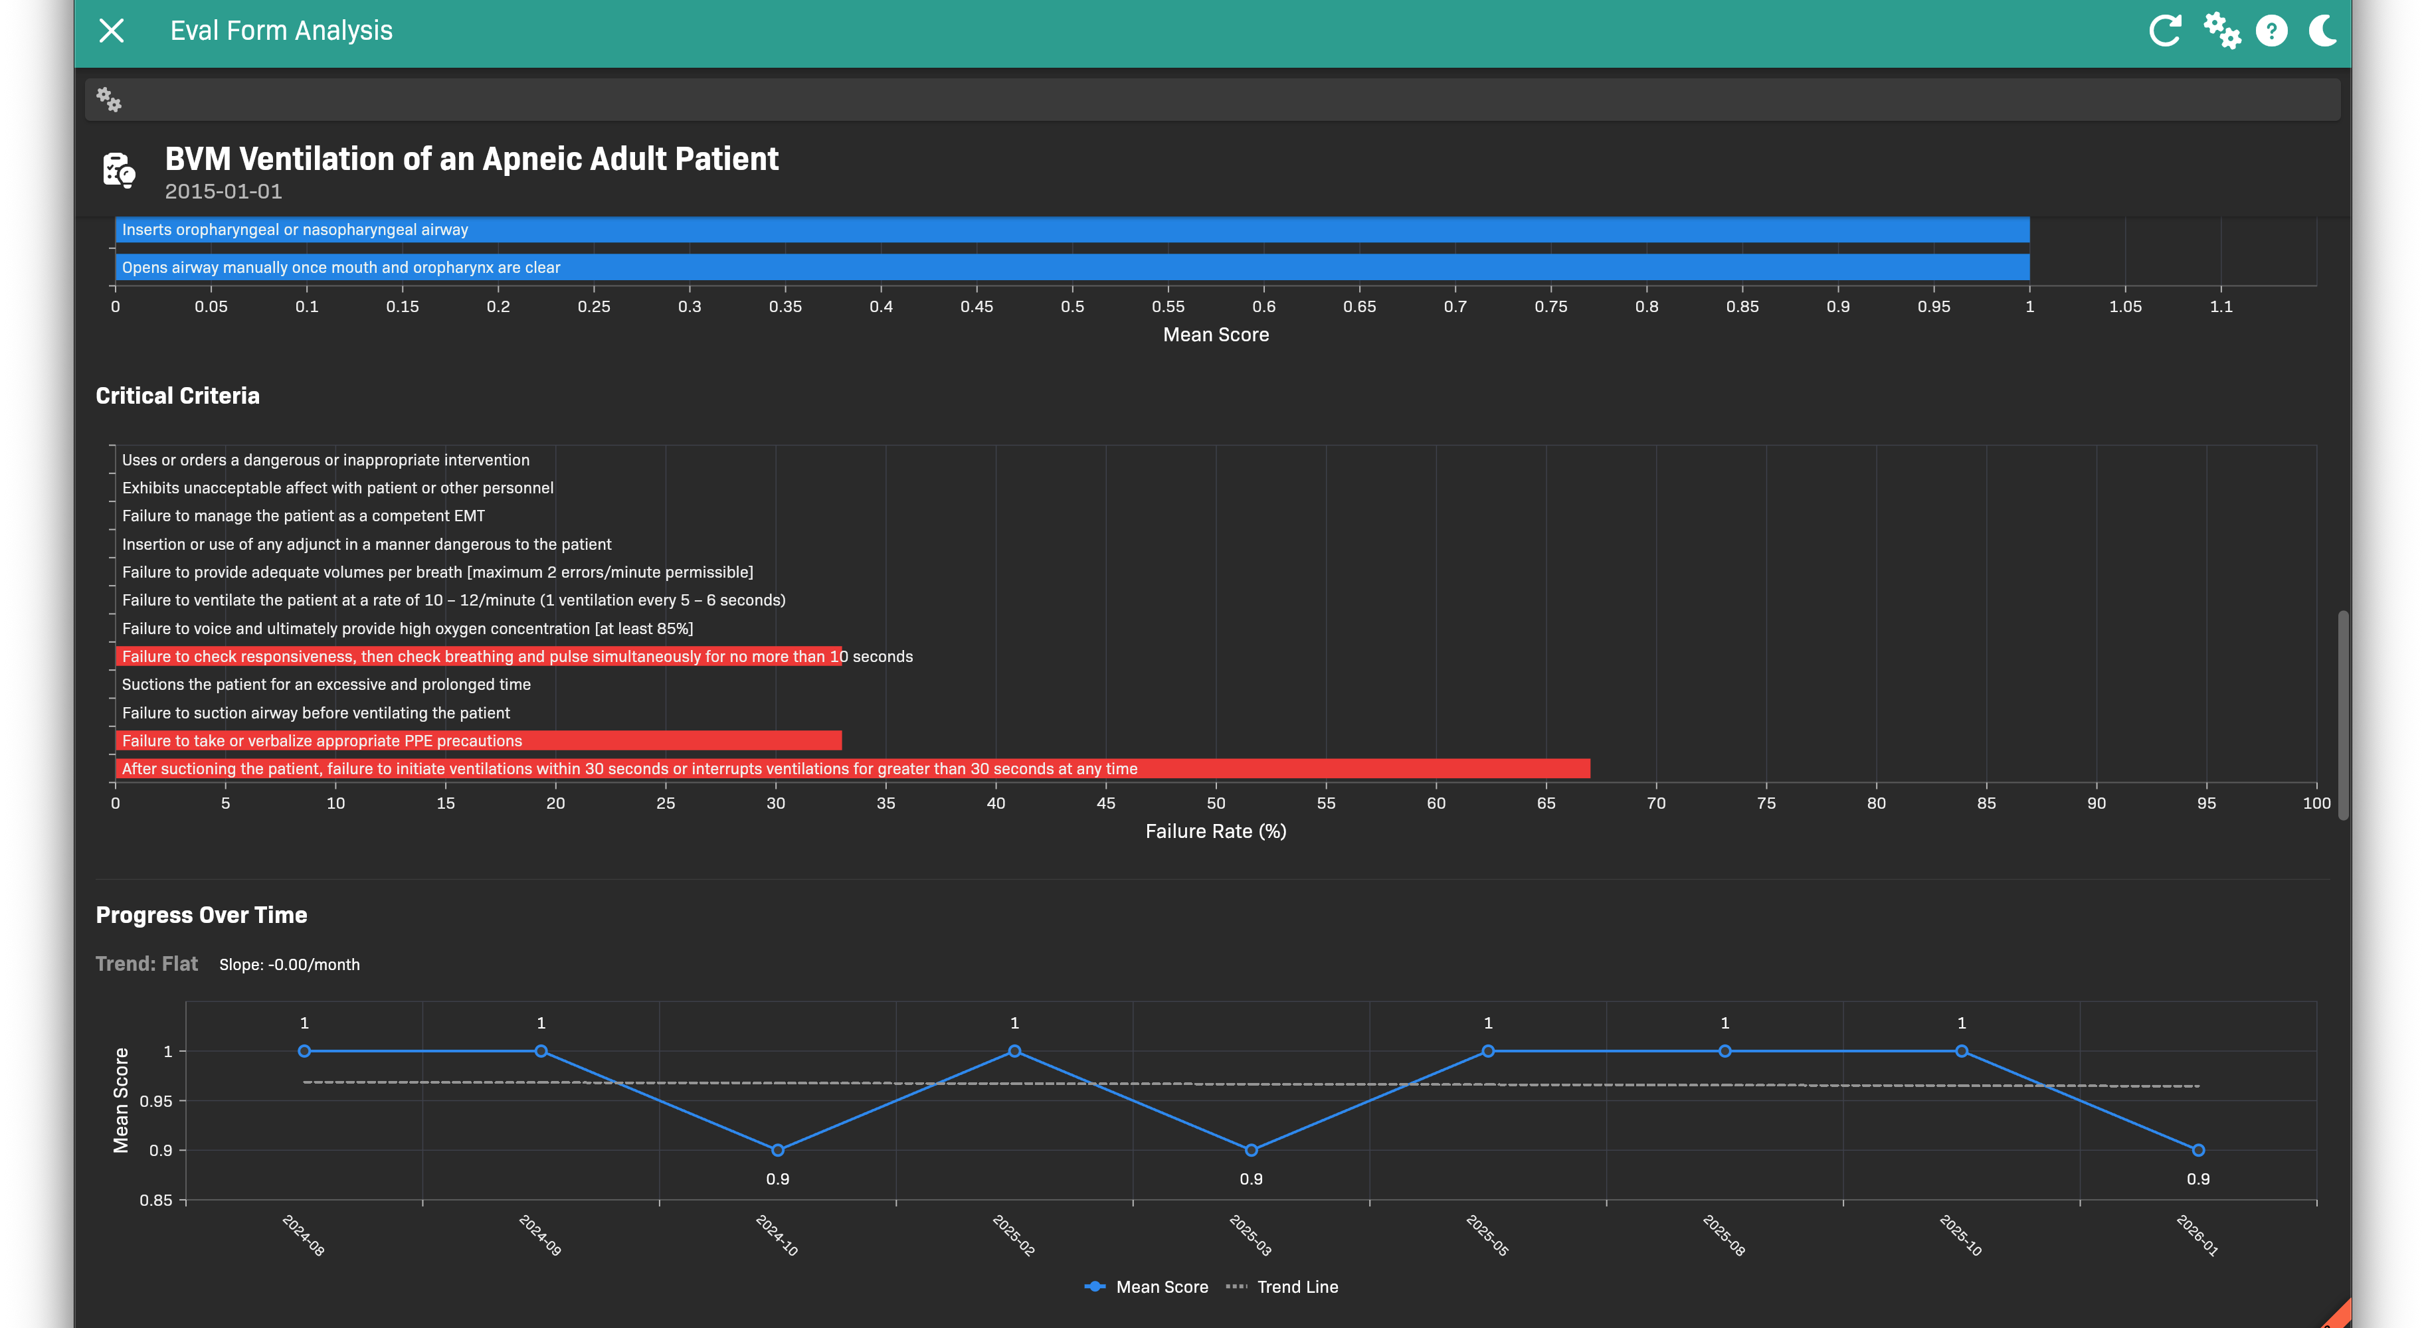Click the 2025-02 data point on line chart
The image size is (2426, 1328).
[1014, 1051]
